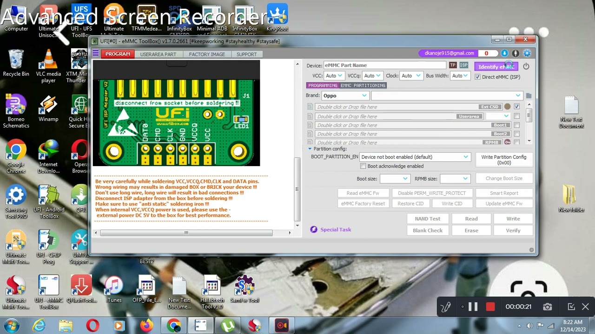Image resolution: width=595 pixels, height=334 pixels.
Task: Open SamFw Tool desktop icon
Action: [245, 289]
